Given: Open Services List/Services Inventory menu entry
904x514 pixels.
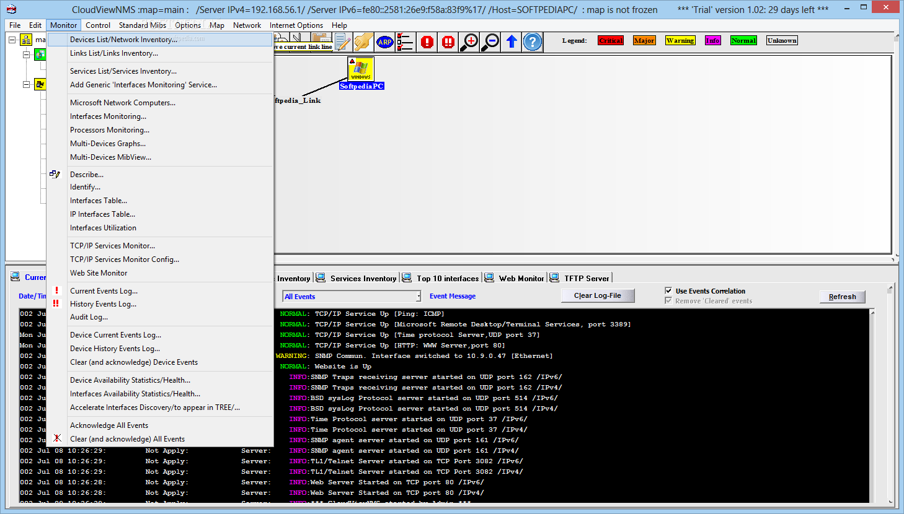Looking at the screenshot, I should coord(160,71).
